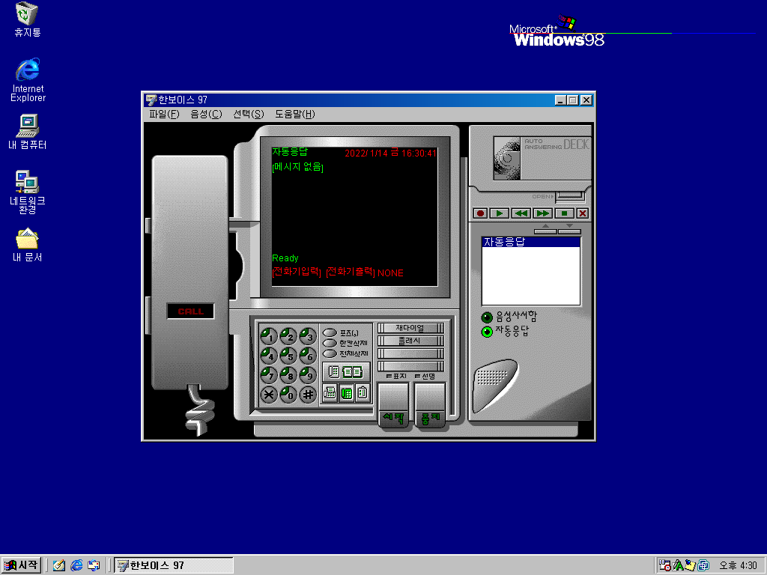The image size is (767, 575).
Task: Click 한보이스 97 taskbar button
Action: pyautogui.click(x=174, y=565)
